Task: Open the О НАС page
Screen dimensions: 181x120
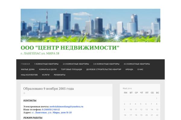Action: pos(140,69)
